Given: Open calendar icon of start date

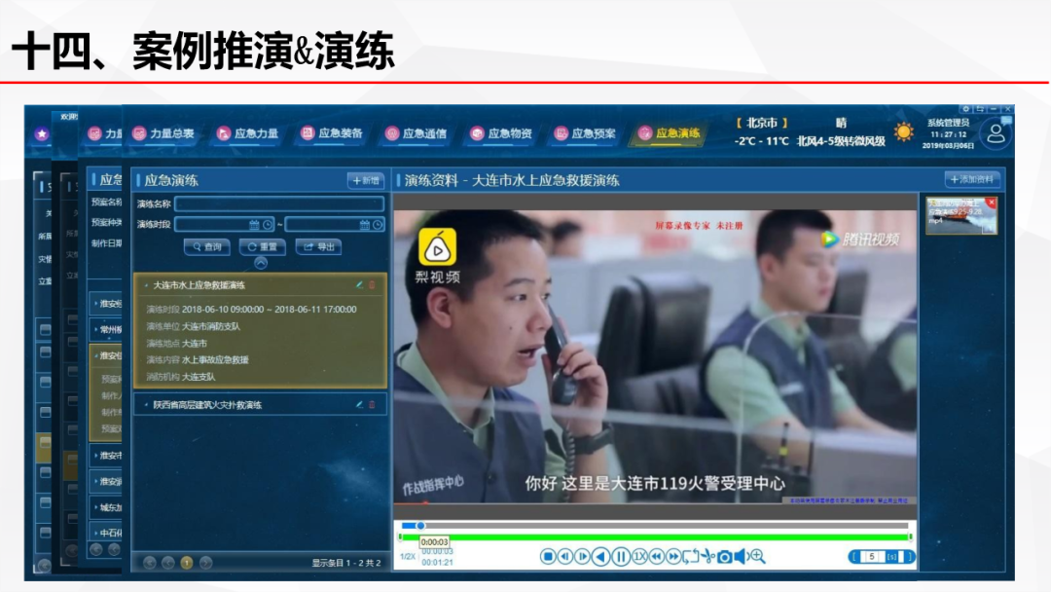Looking at the screenshot, I should pos(254,225).
